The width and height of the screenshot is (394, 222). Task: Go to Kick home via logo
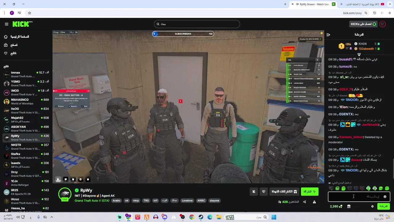pyautogui.click(x=22, y=24)
